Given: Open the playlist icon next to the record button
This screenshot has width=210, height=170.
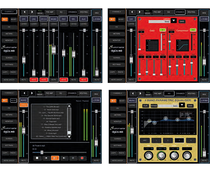Looking at the screenshot, I should (73, 158).
